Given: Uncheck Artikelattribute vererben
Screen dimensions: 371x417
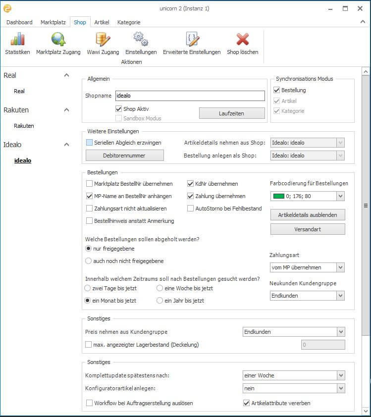Looking at the screenshot, I should (247, 403).
